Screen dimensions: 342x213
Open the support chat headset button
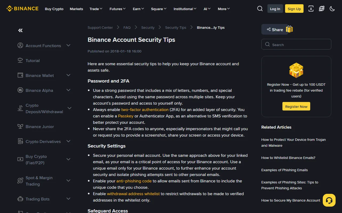pyautogui.click(x=329, y=200)
